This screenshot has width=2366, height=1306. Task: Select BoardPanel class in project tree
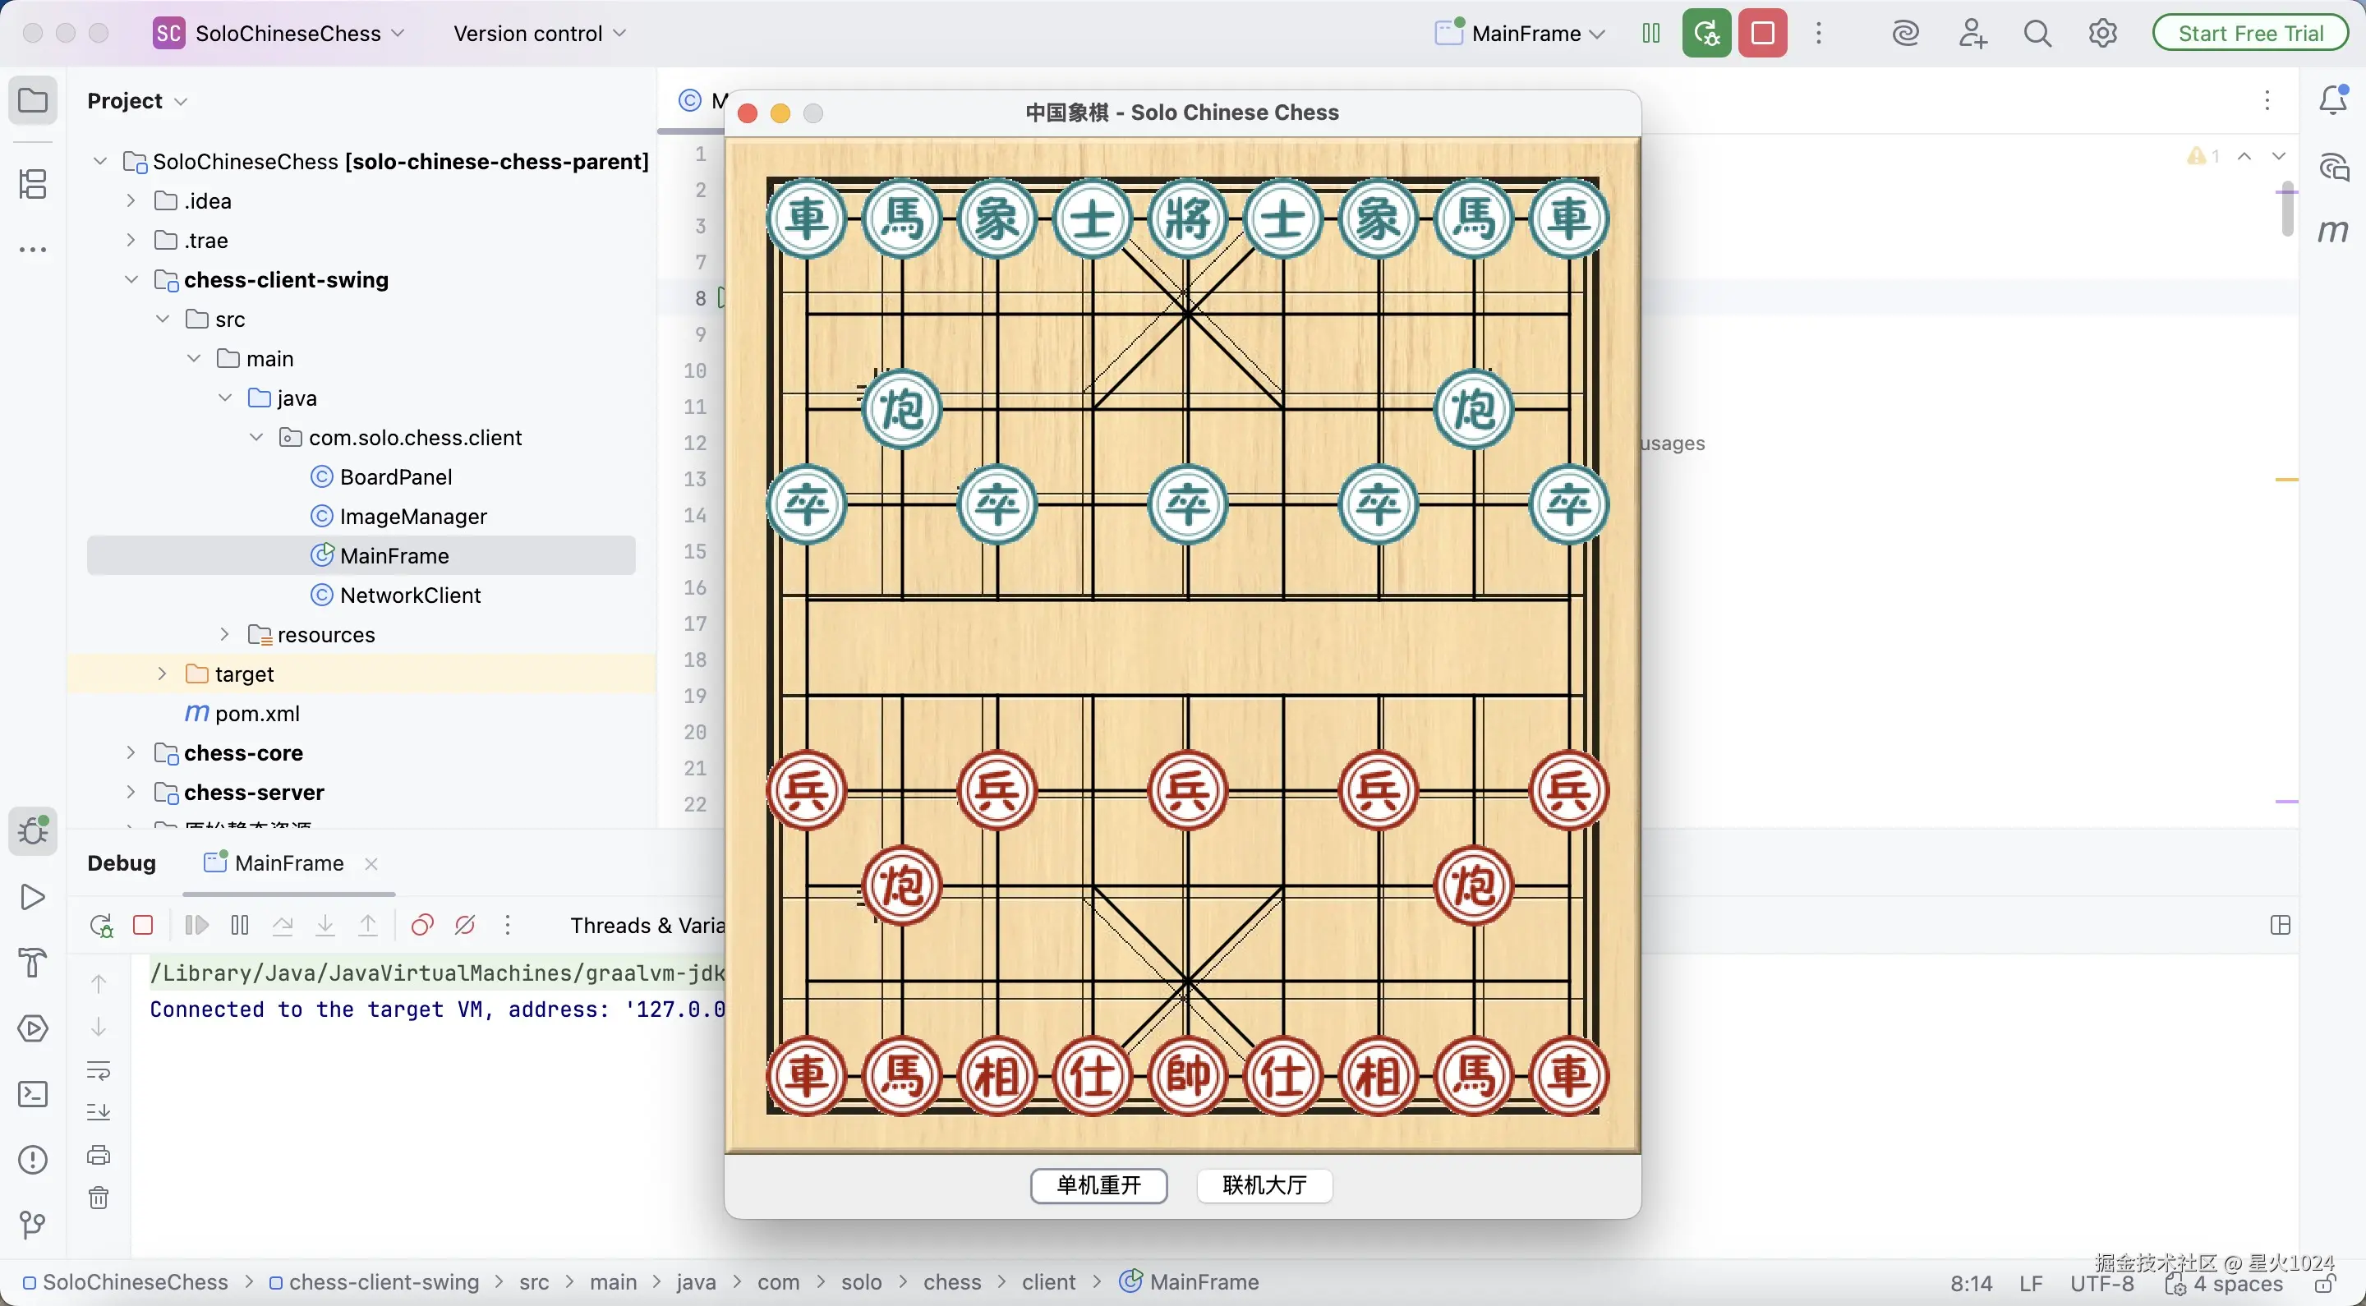[x=395, y=477]
